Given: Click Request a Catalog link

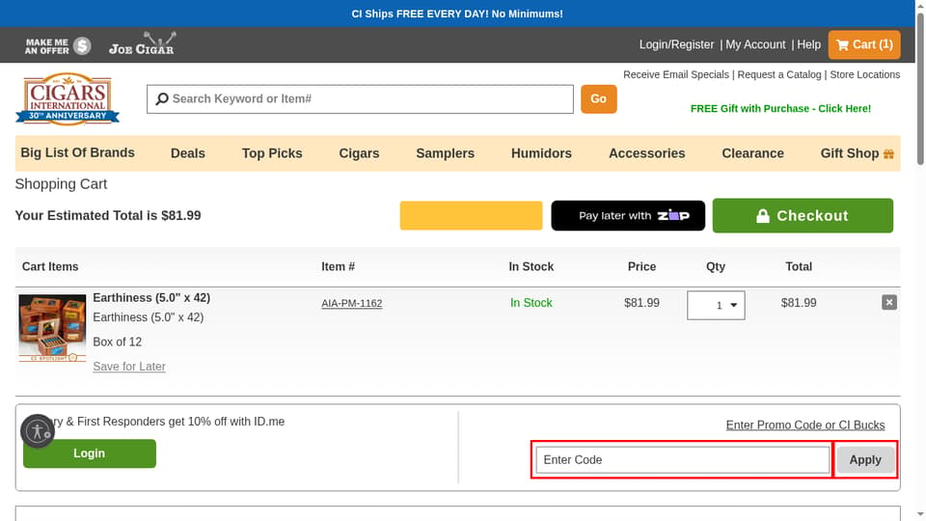Looking at the screenshot, I should coord(779,74).
